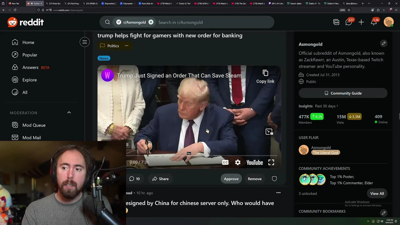Toggle closed captions CC on video
400x225 pixels.
225,162
